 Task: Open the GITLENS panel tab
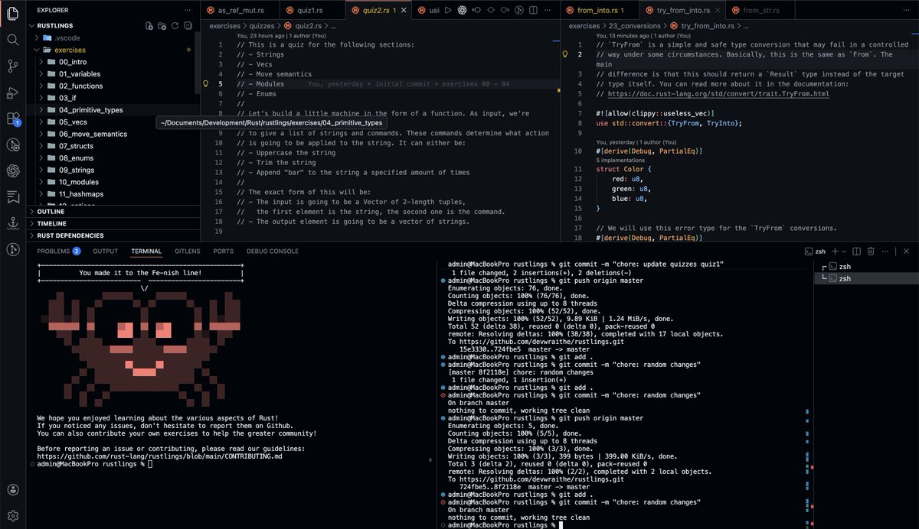point(187,251)
